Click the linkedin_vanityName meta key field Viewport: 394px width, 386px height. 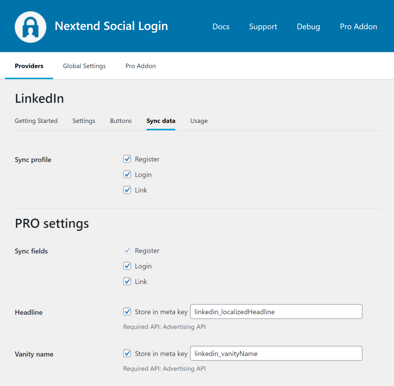[276, 353]
